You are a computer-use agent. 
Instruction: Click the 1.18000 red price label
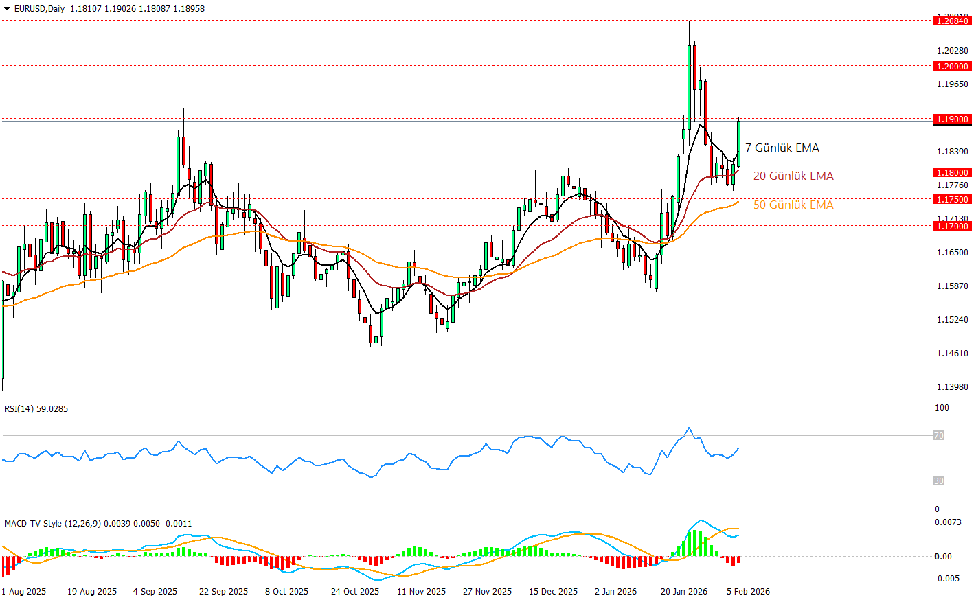coord(952,173)
